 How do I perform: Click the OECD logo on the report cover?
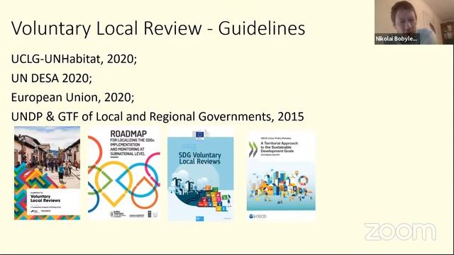click(258, 216)
